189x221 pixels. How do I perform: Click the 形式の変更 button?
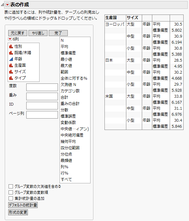click(18, 212)
